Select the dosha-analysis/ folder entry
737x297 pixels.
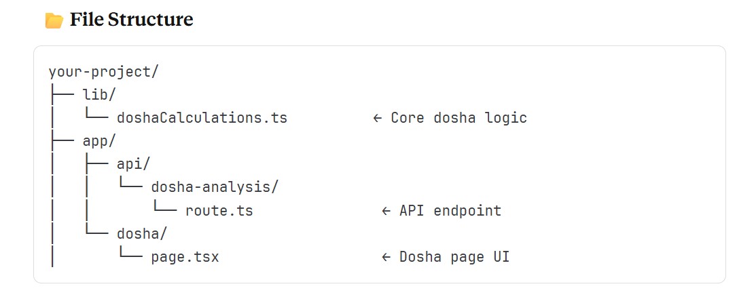coord(215,187)
